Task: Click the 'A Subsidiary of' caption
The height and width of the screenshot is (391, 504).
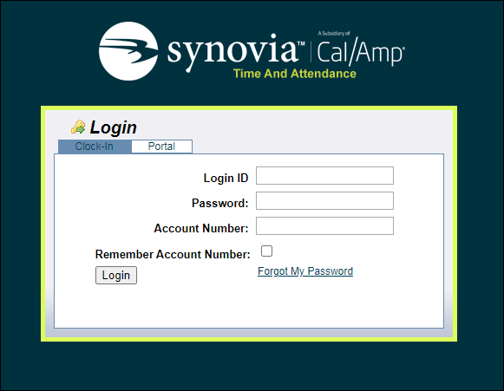Action: click(x=334, y=34)
